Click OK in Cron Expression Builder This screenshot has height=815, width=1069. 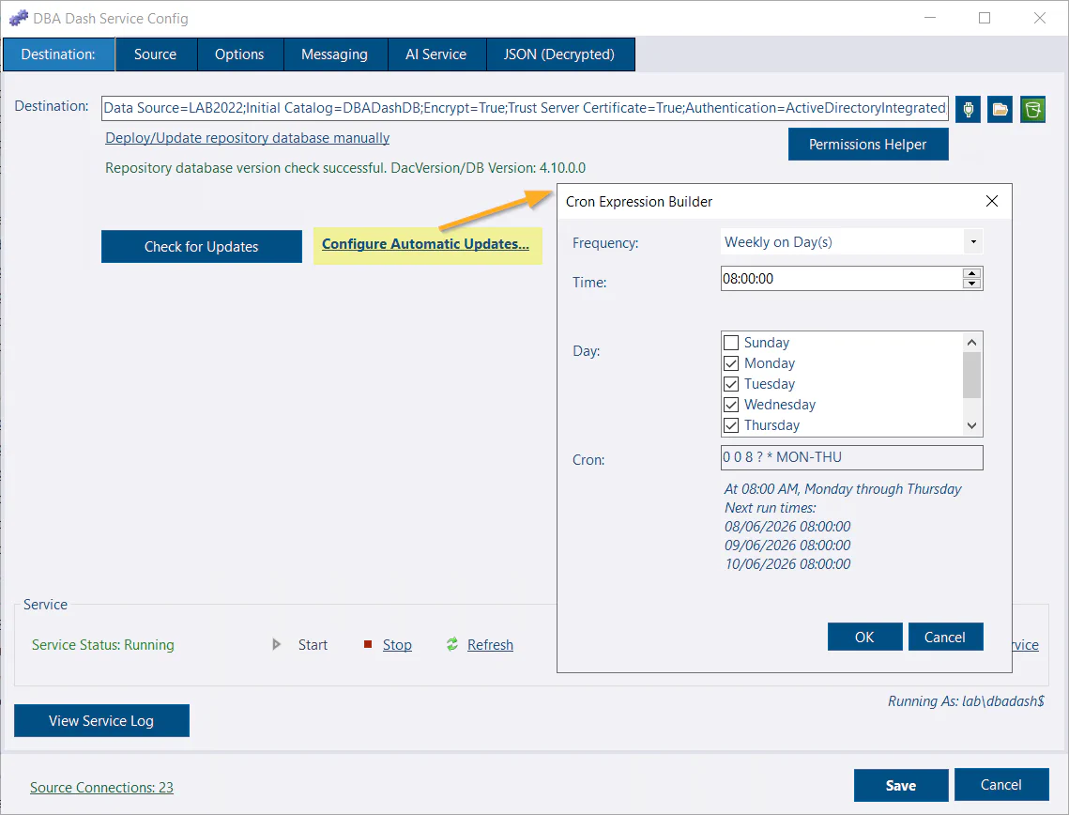point(864,637)
